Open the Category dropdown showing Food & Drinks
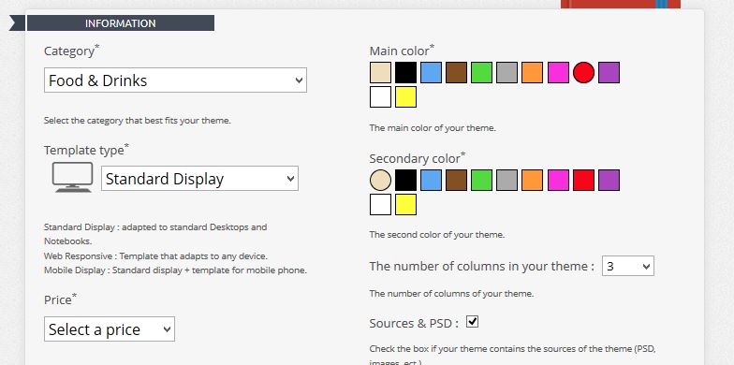734x365 pixels. [x=176, y=80]
